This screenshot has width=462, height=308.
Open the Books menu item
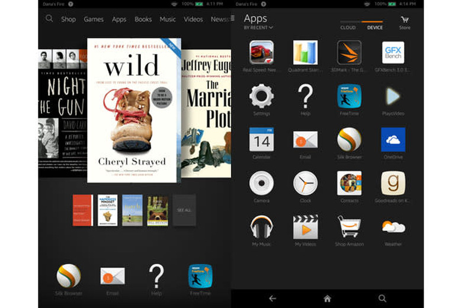point(143,19)
